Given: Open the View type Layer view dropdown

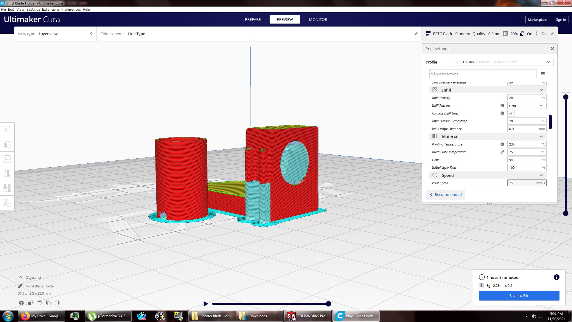Looking at the screenshot, I should (x=55, y=34).
